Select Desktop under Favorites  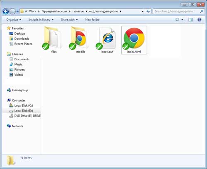point(19,33)
